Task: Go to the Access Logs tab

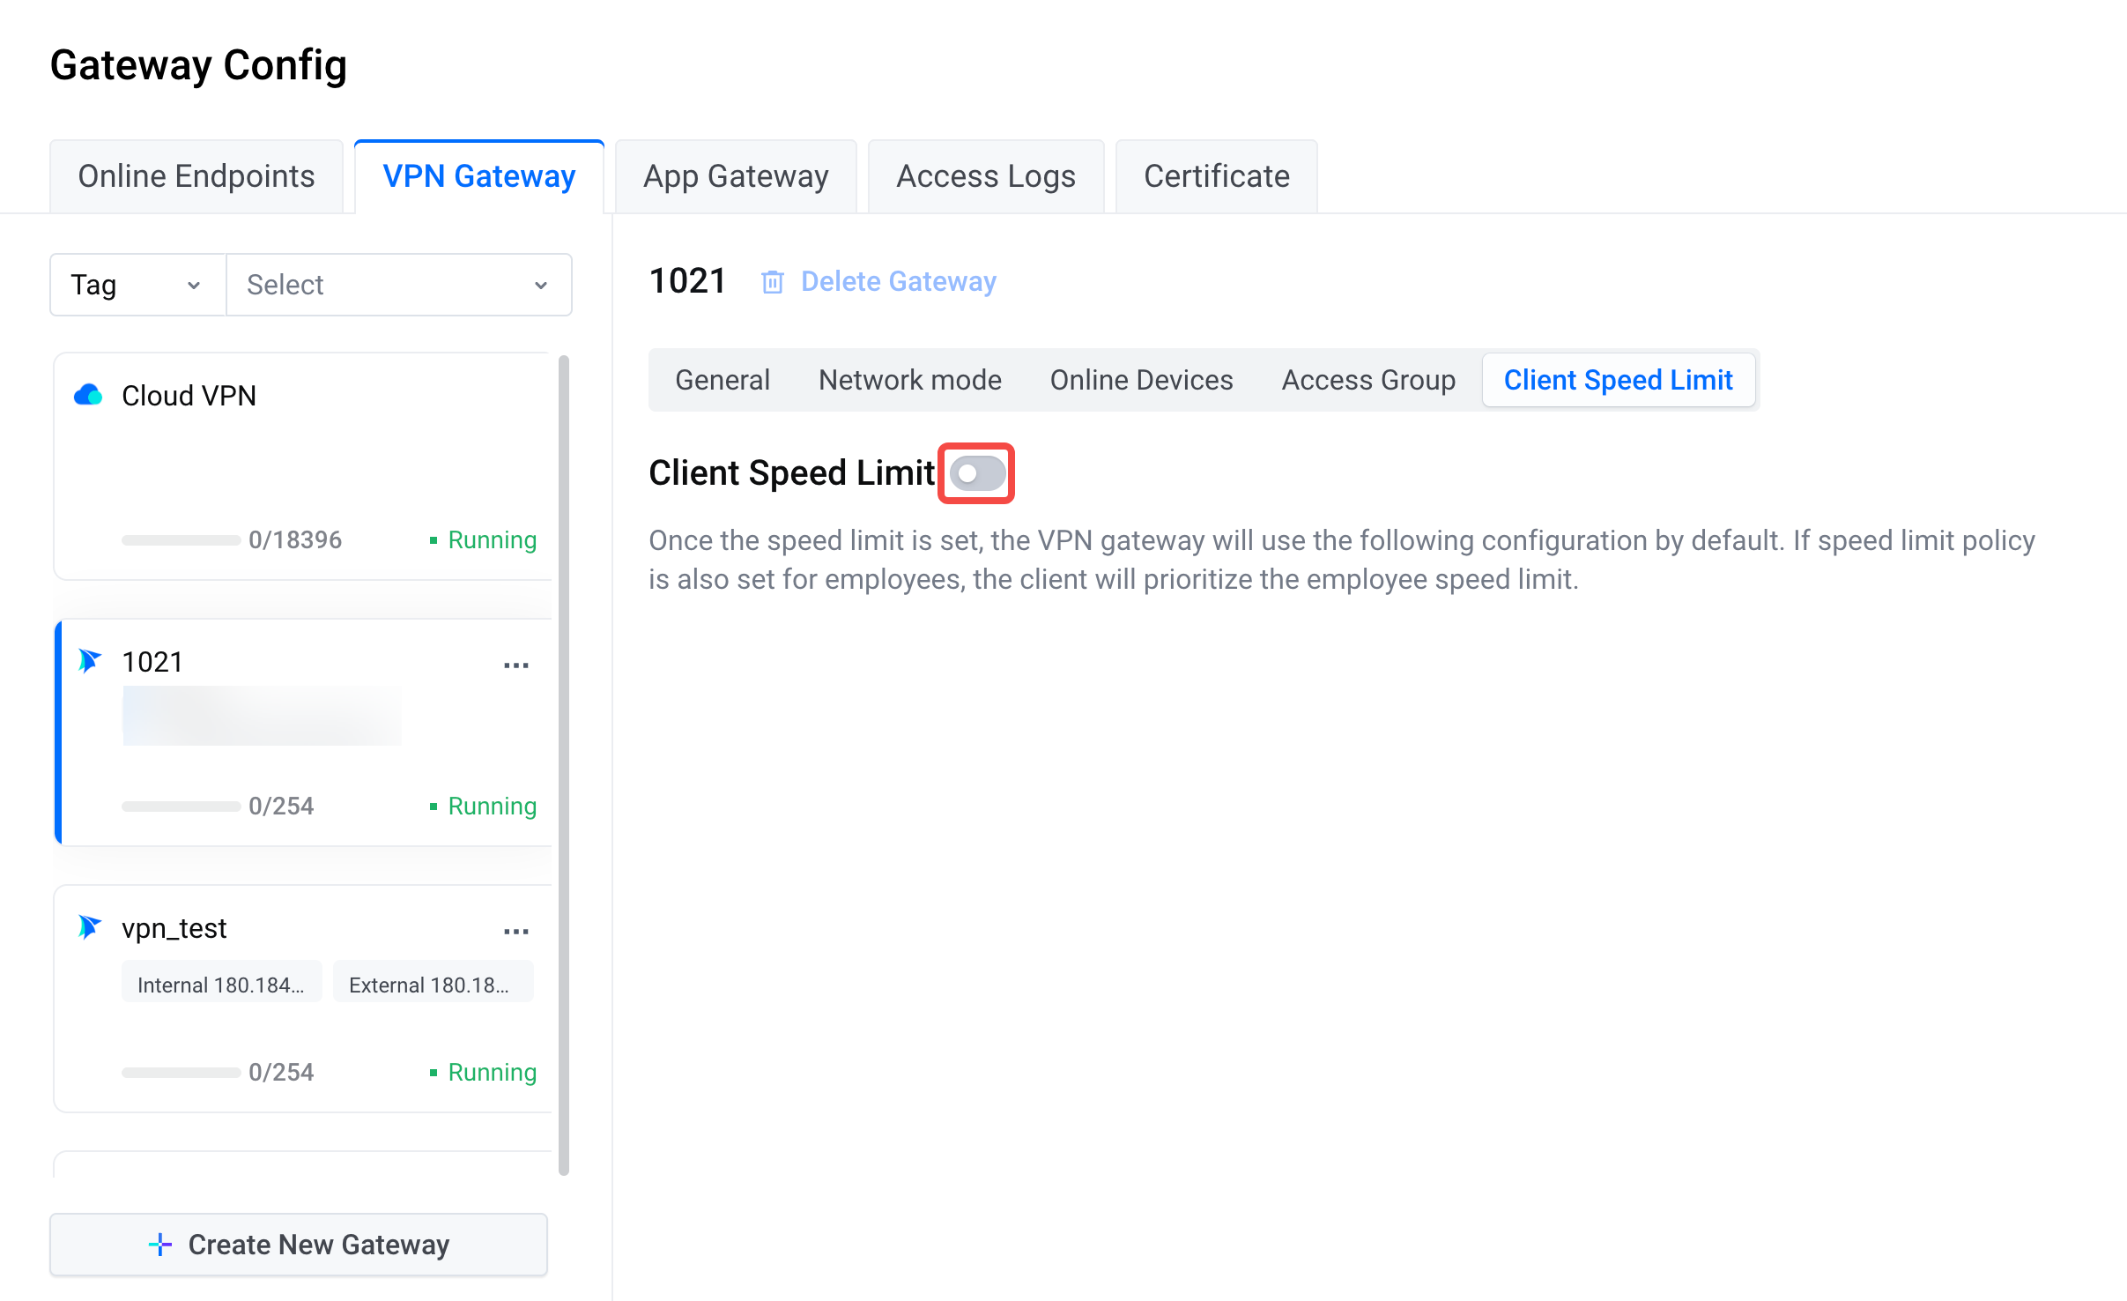Action: coord(986,176)
